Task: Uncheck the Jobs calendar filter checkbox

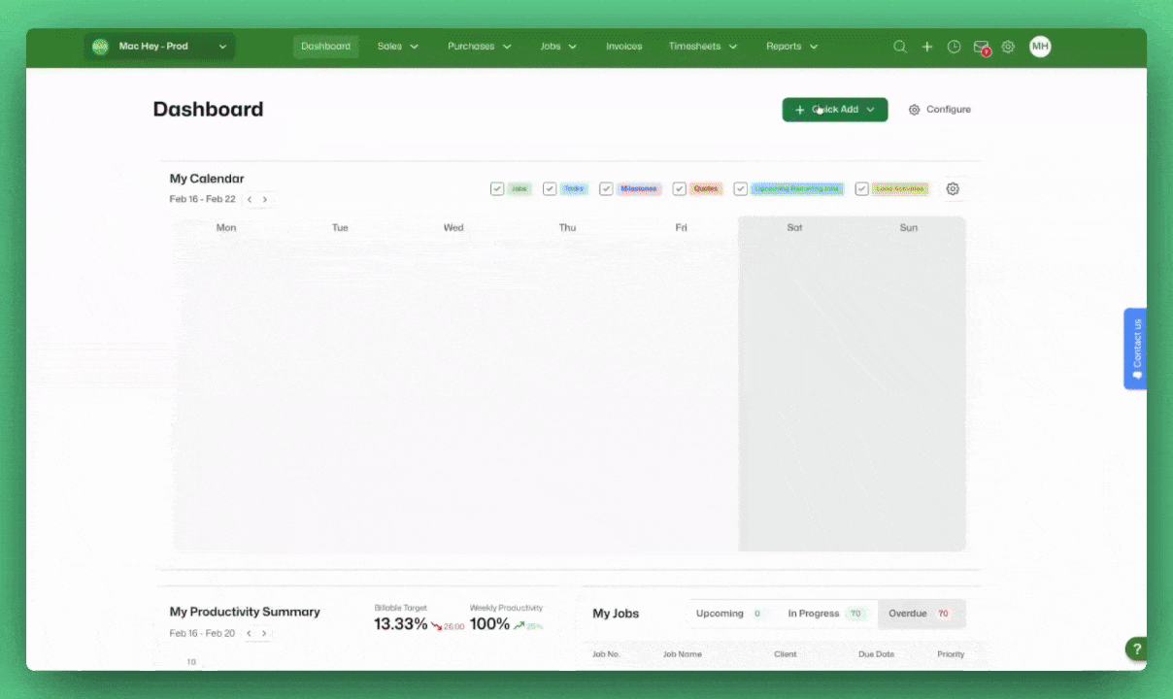Action: tap(497, 189)
